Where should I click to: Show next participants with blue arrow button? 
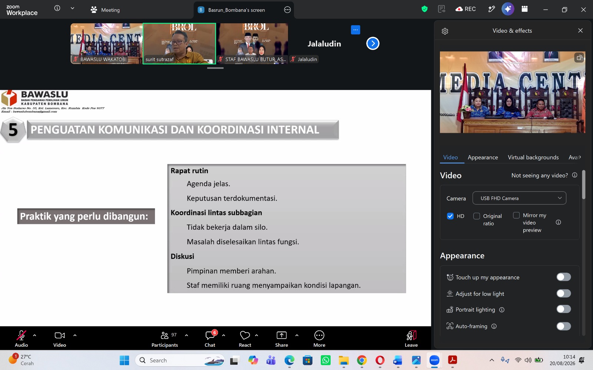pos(373,43)
